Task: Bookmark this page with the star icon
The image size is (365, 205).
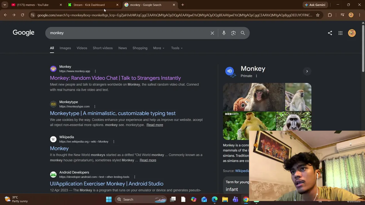Action: [x=318, y=15]
